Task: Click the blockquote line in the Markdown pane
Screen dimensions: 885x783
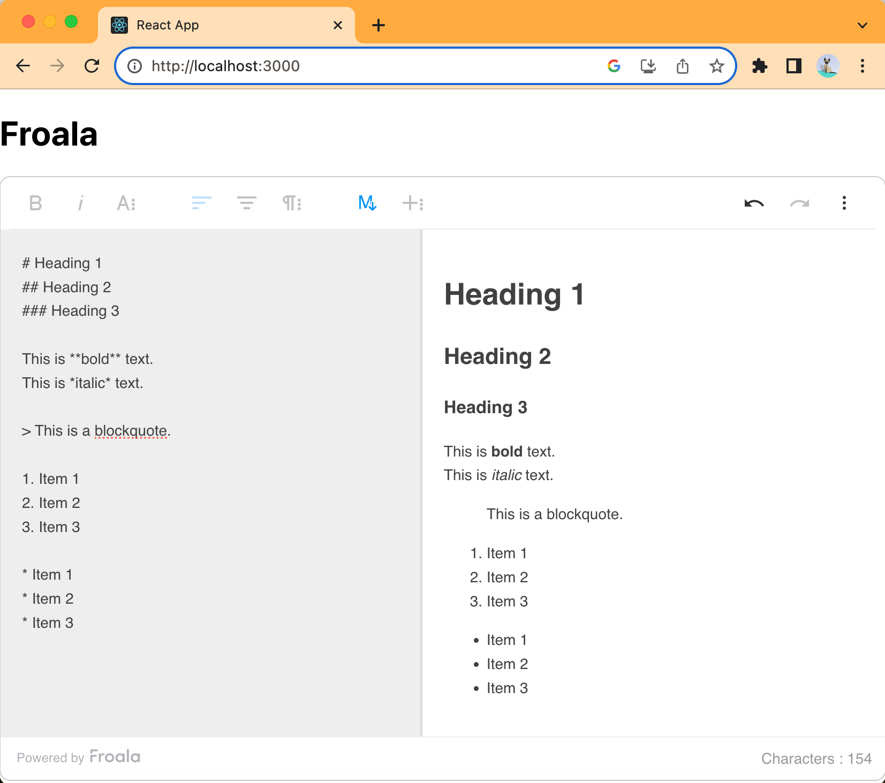Action: click(x=95, y=430)
